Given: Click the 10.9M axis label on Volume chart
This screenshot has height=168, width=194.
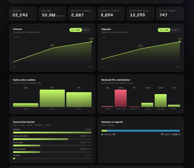Looking at the screenshot, I should coord(16,37).
